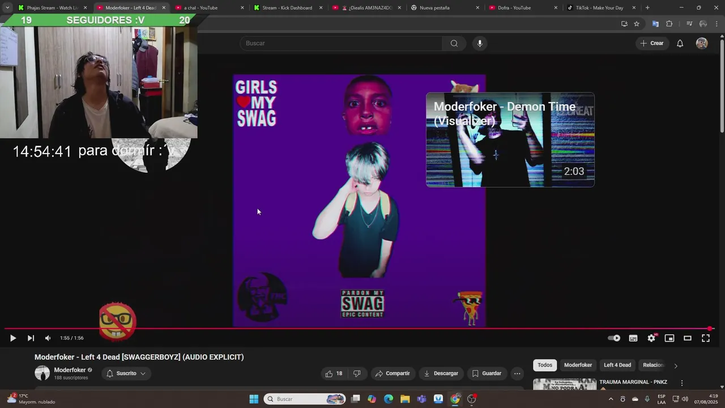725x408 pixels.
Task: Open the Chrome three-dot menu
Action: 717,24
